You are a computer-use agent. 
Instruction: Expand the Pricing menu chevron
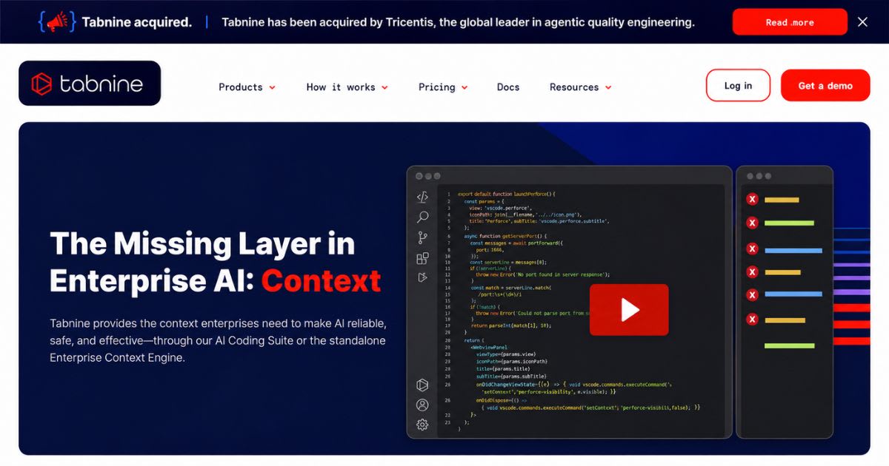tap(465, 87)
